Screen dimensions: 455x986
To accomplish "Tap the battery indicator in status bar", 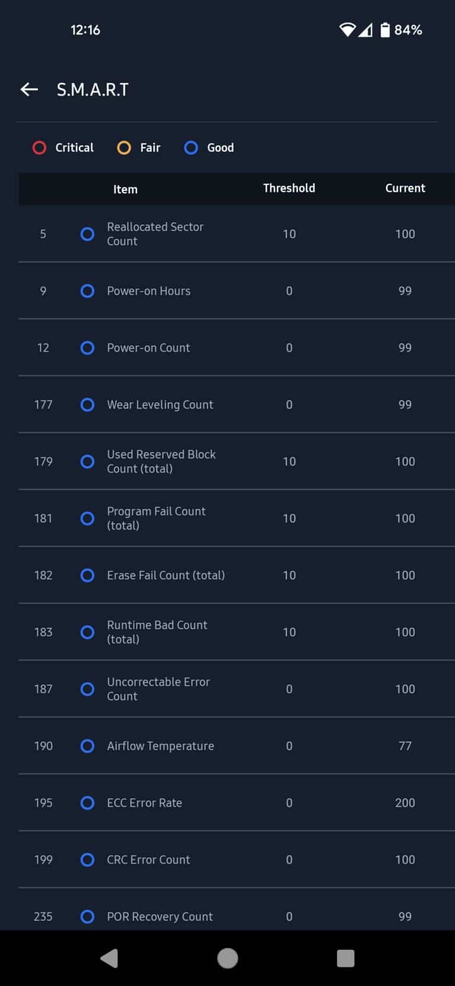I will tap(385, 30).
